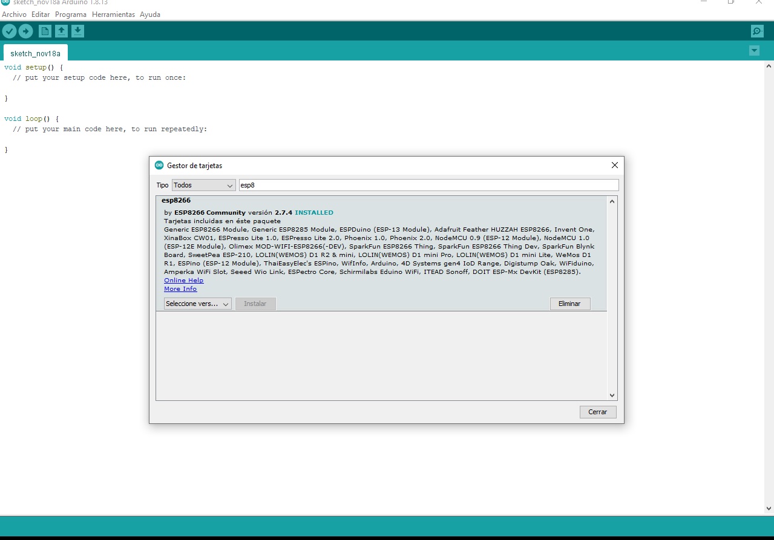This screenshot has height=540, width=774.
Task: Click the Instalar button
Action: [x=255, y=304]
